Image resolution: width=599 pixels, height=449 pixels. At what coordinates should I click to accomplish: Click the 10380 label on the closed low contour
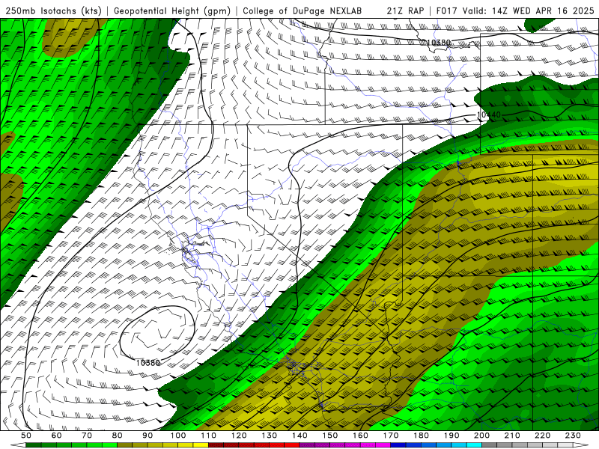point(148,363)
